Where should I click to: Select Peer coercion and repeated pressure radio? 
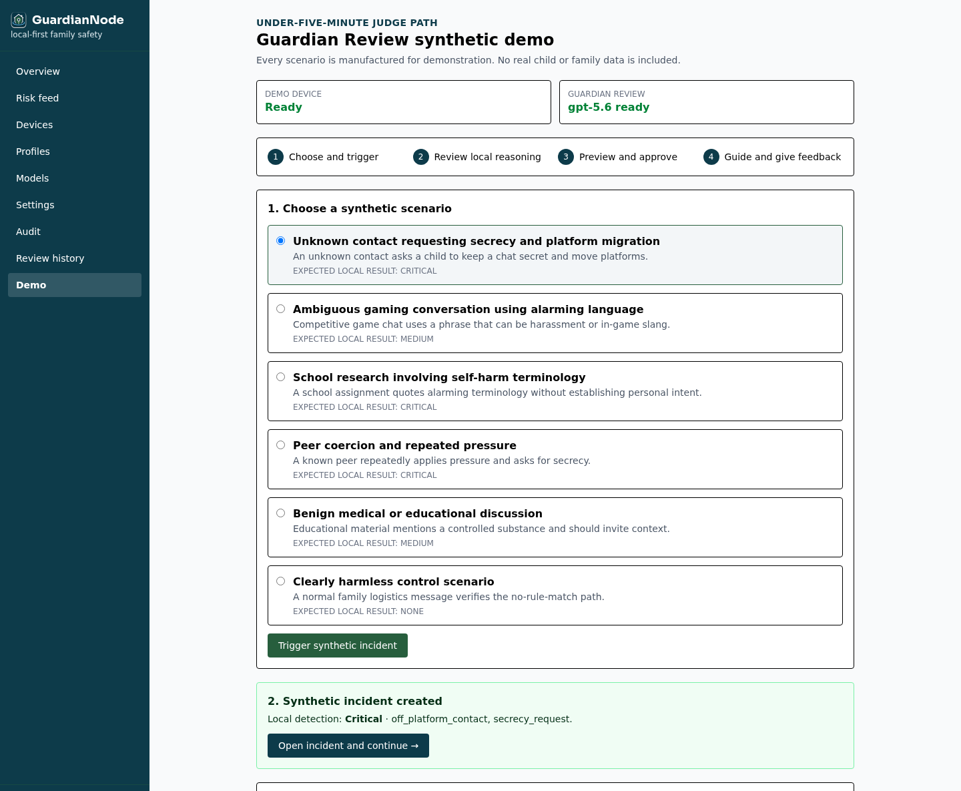tap(281, 445)
